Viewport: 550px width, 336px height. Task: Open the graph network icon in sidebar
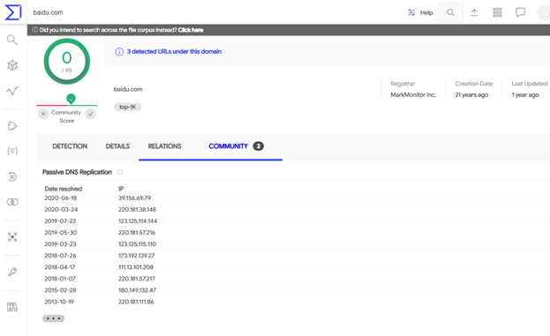(12, 65)
